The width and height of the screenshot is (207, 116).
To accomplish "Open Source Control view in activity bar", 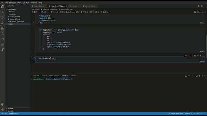I will pyautogui.click(x=3, y=17).
